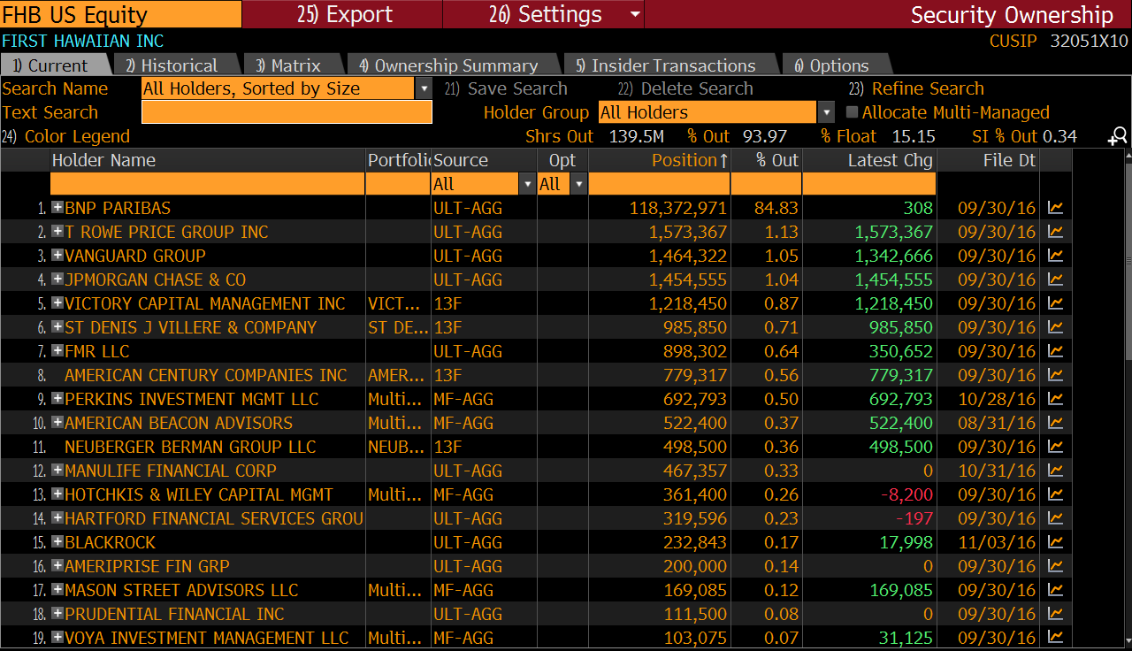1132x651 pixels.
Task: Open chart icon for VOYA INVESTMENT row
Action: coord(1055,638)
